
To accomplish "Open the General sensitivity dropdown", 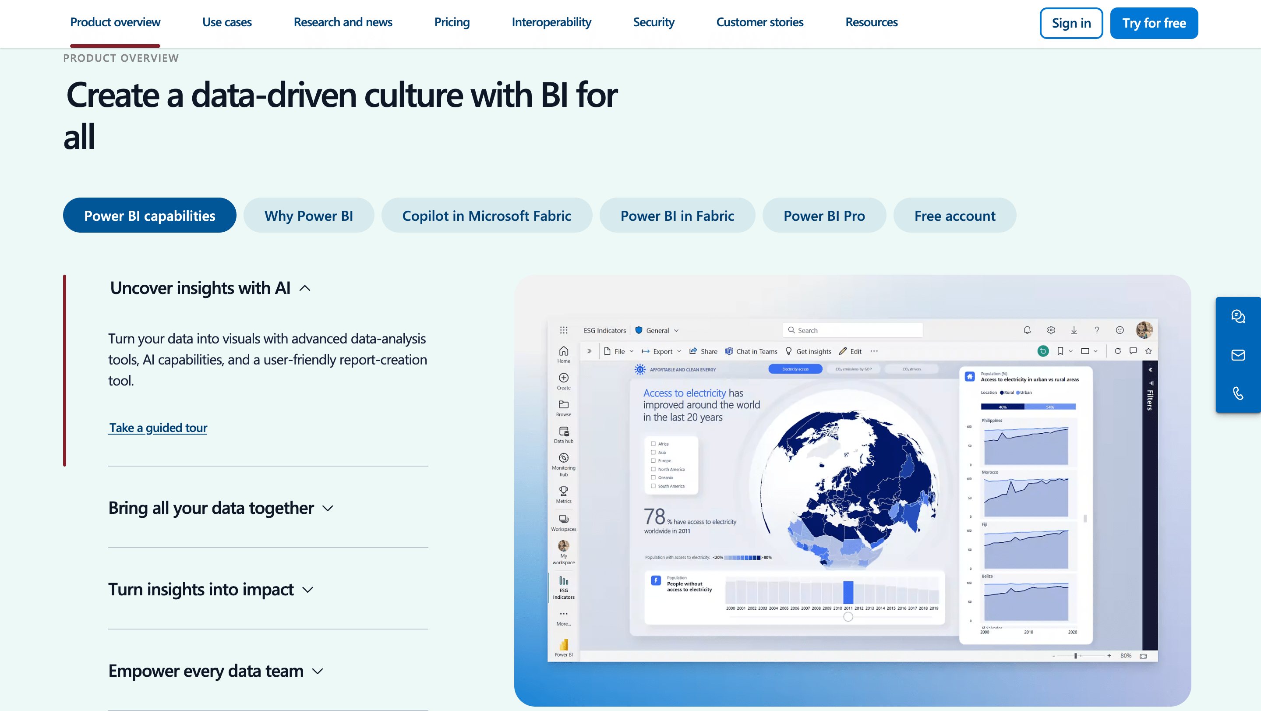I will pos(657,330).
